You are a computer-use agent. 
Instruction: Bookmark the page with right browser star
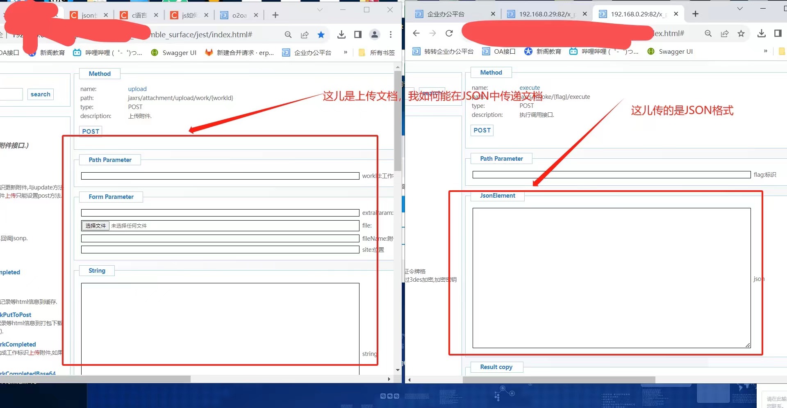pyautogui.click(x=741, y=34)
